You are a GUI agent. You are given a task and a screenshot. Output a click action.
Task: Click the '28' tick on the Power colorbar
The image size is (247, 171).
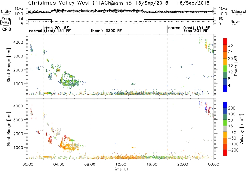coord(230,45)
